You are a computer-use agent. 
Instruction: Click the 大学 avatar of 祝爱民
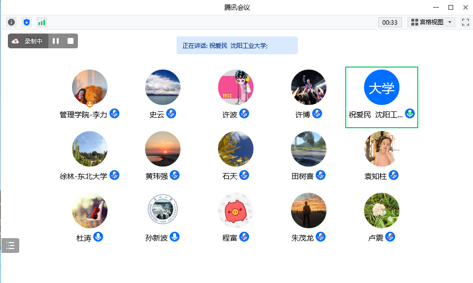[x=382, y=87]
